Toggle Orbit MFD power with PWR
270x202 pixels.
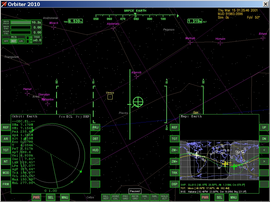(x=36, y=197)
